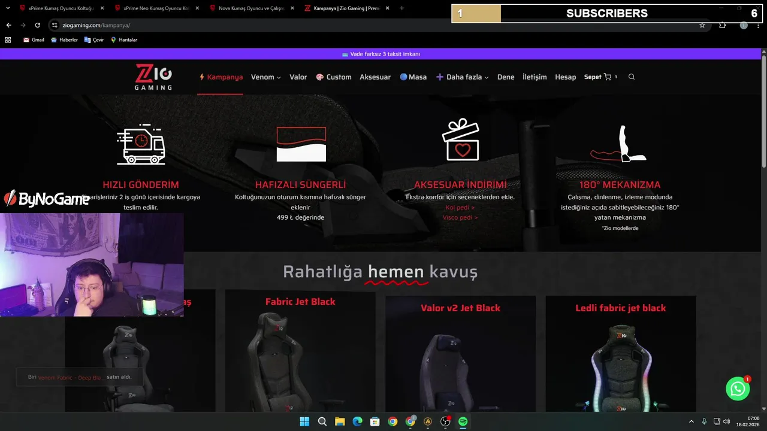This screenshot has width=767, height=431.
Task: Follow the Visco pedi link
Action: [460, 217]
